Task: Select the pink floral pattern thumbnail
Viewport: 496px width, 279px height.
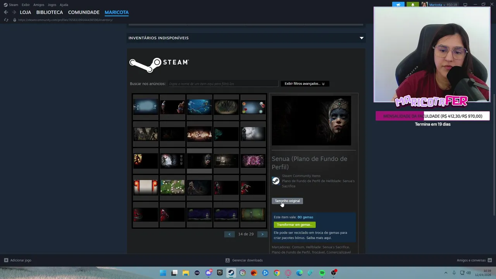Action: 253,160
